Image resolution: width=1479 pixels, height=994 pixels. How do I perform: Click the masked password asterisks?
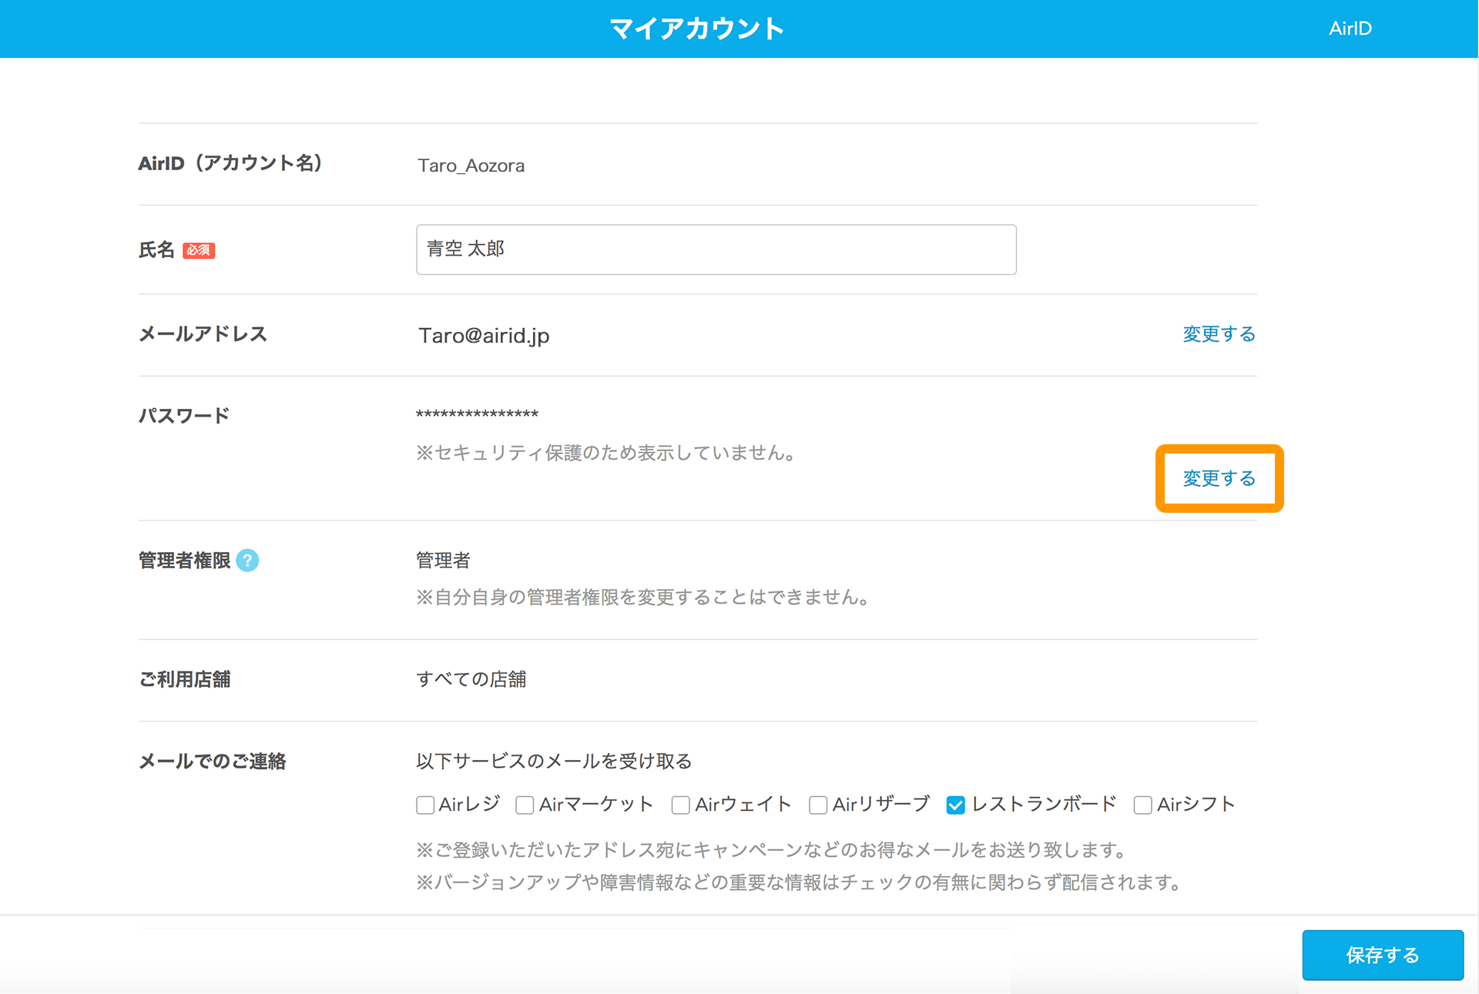pyautogui.click(x=477, y=414)
